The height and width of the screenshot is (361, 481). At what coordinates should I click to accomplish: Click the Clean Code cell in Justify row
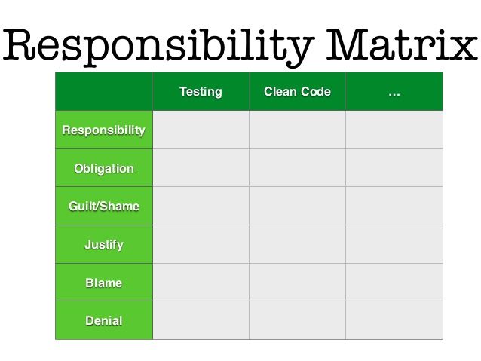click(x=297, y=244)
